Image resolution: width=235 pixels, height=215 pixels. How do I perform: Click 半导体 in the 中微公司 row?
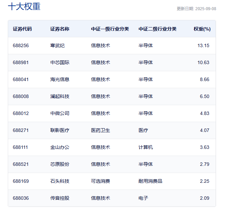pyautogui.click(x=146, y=113)
